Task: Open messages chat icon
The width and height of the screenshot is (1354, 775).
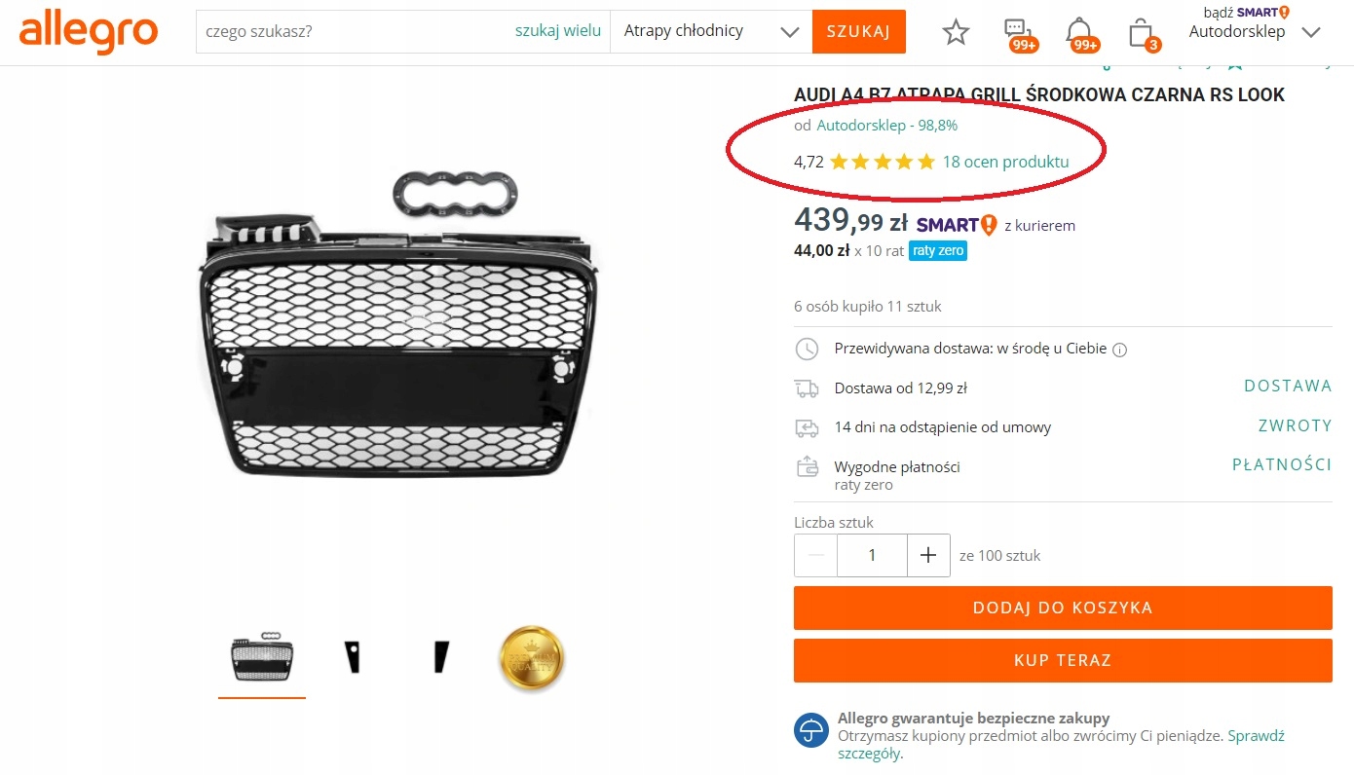Action: pyautogui.click(x=1018, y=32)
